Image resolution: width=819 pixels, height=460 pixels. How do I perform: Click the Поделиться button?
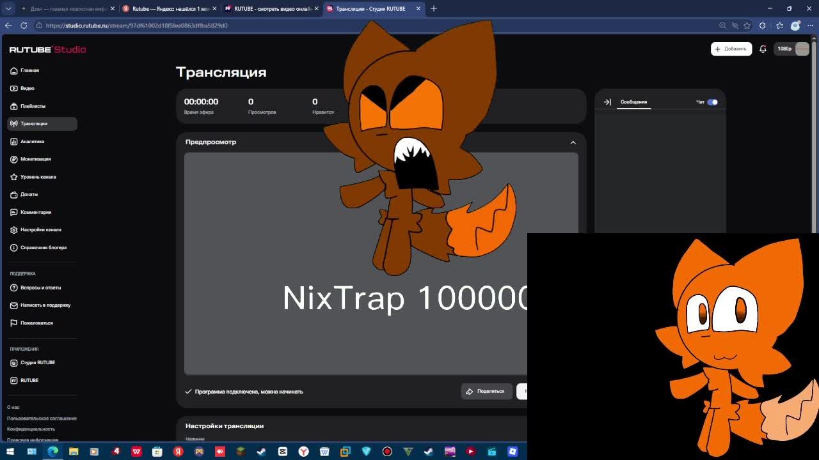pos(486,392)
